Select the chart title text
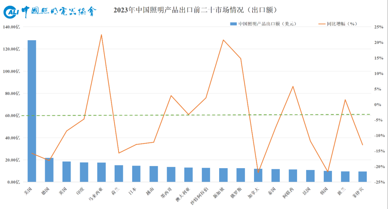The height and width of the screenshot is (209, 388). coord(195,10)
